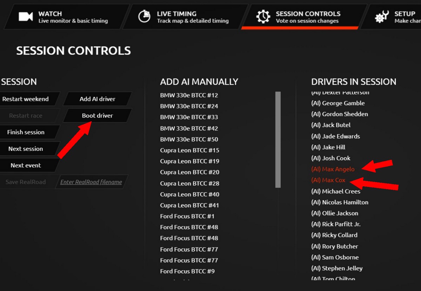Pick BMW 330e BTCC #42
This screenshot has width=421, height=291.
tap(189, 128)
